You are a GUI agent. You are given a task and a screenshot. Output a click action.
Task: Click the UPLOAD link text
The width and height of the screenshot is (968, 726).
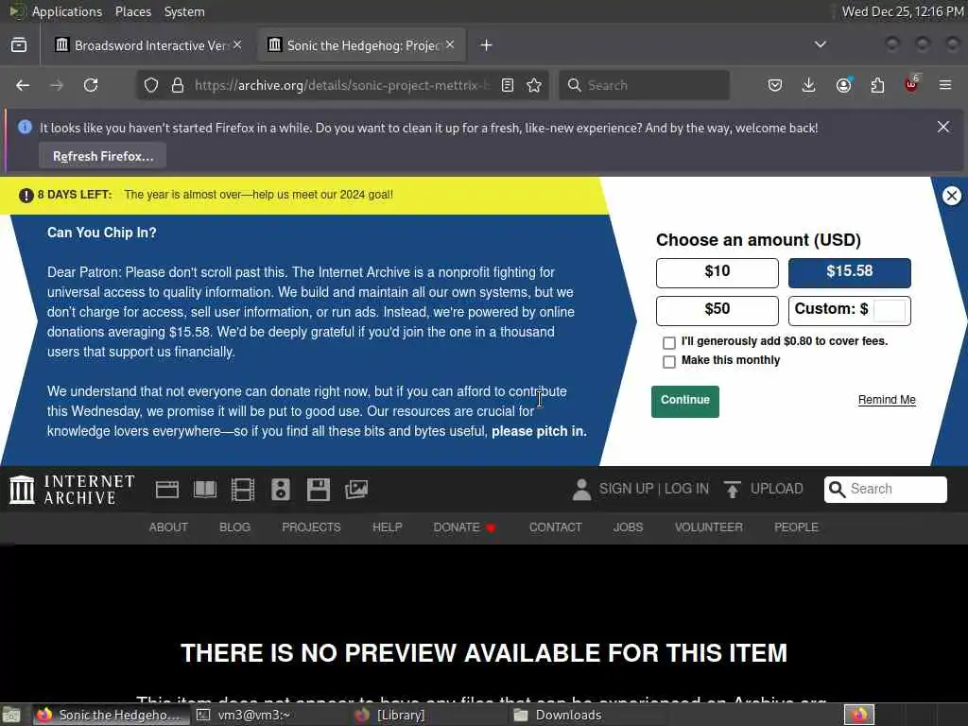(777, 489)
